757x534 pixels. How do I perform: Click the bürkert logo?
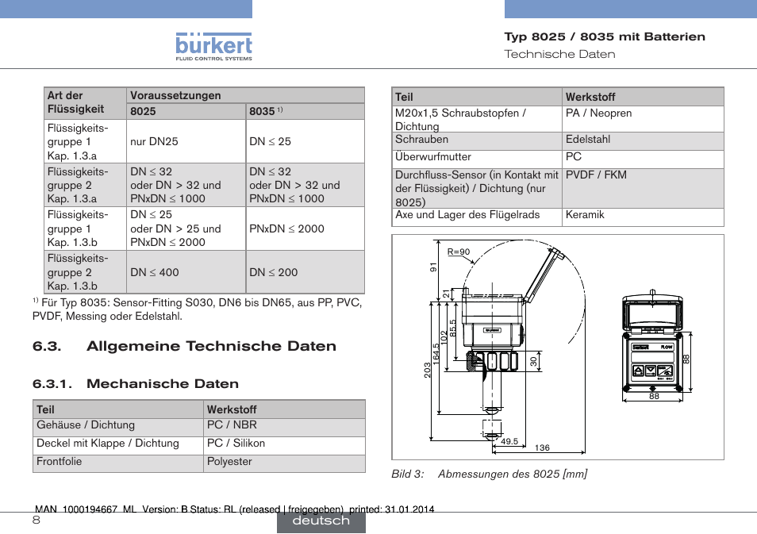pyautogui.click(x=214, y=46)
